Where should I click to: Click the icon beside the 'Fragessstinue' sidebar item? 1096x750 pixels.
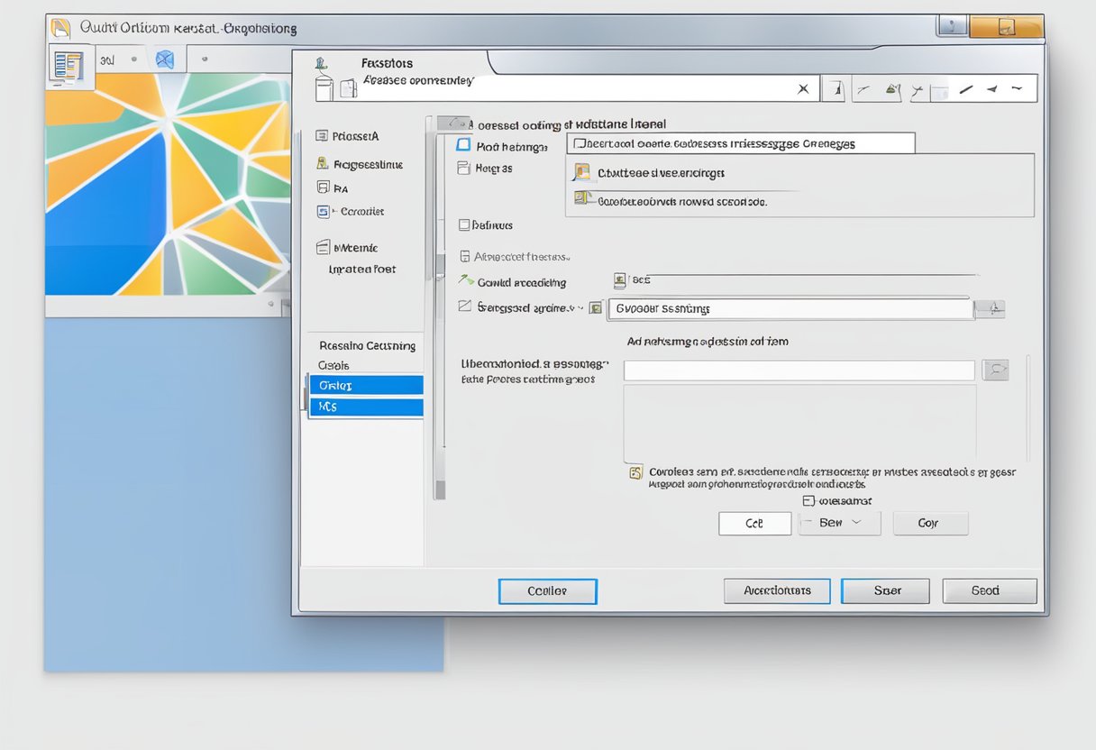coord(322,164)
